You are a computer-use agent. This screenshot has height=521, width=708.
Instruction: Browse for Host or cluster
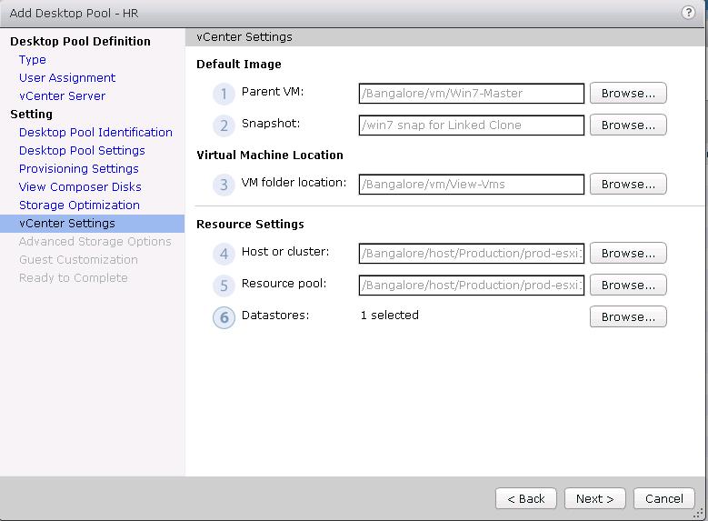(628, 253)
